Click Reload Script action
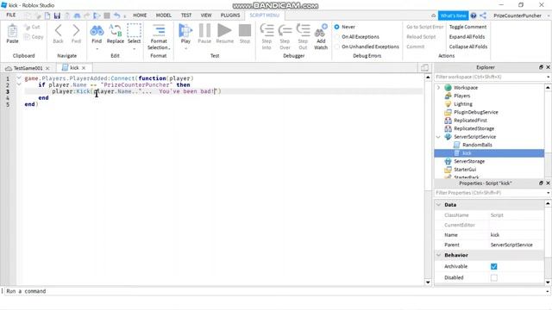 coord(421,37)
